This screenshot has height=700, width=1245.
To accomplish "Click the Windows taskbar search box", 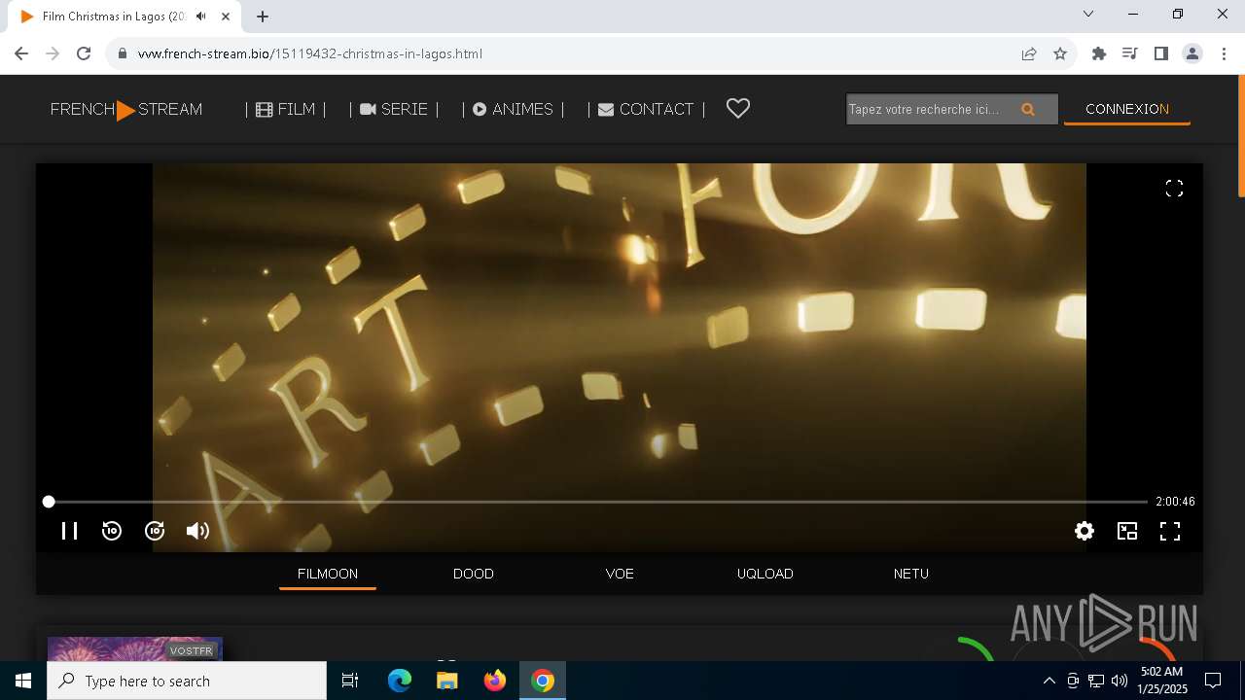I will click(x=187, y=681).
